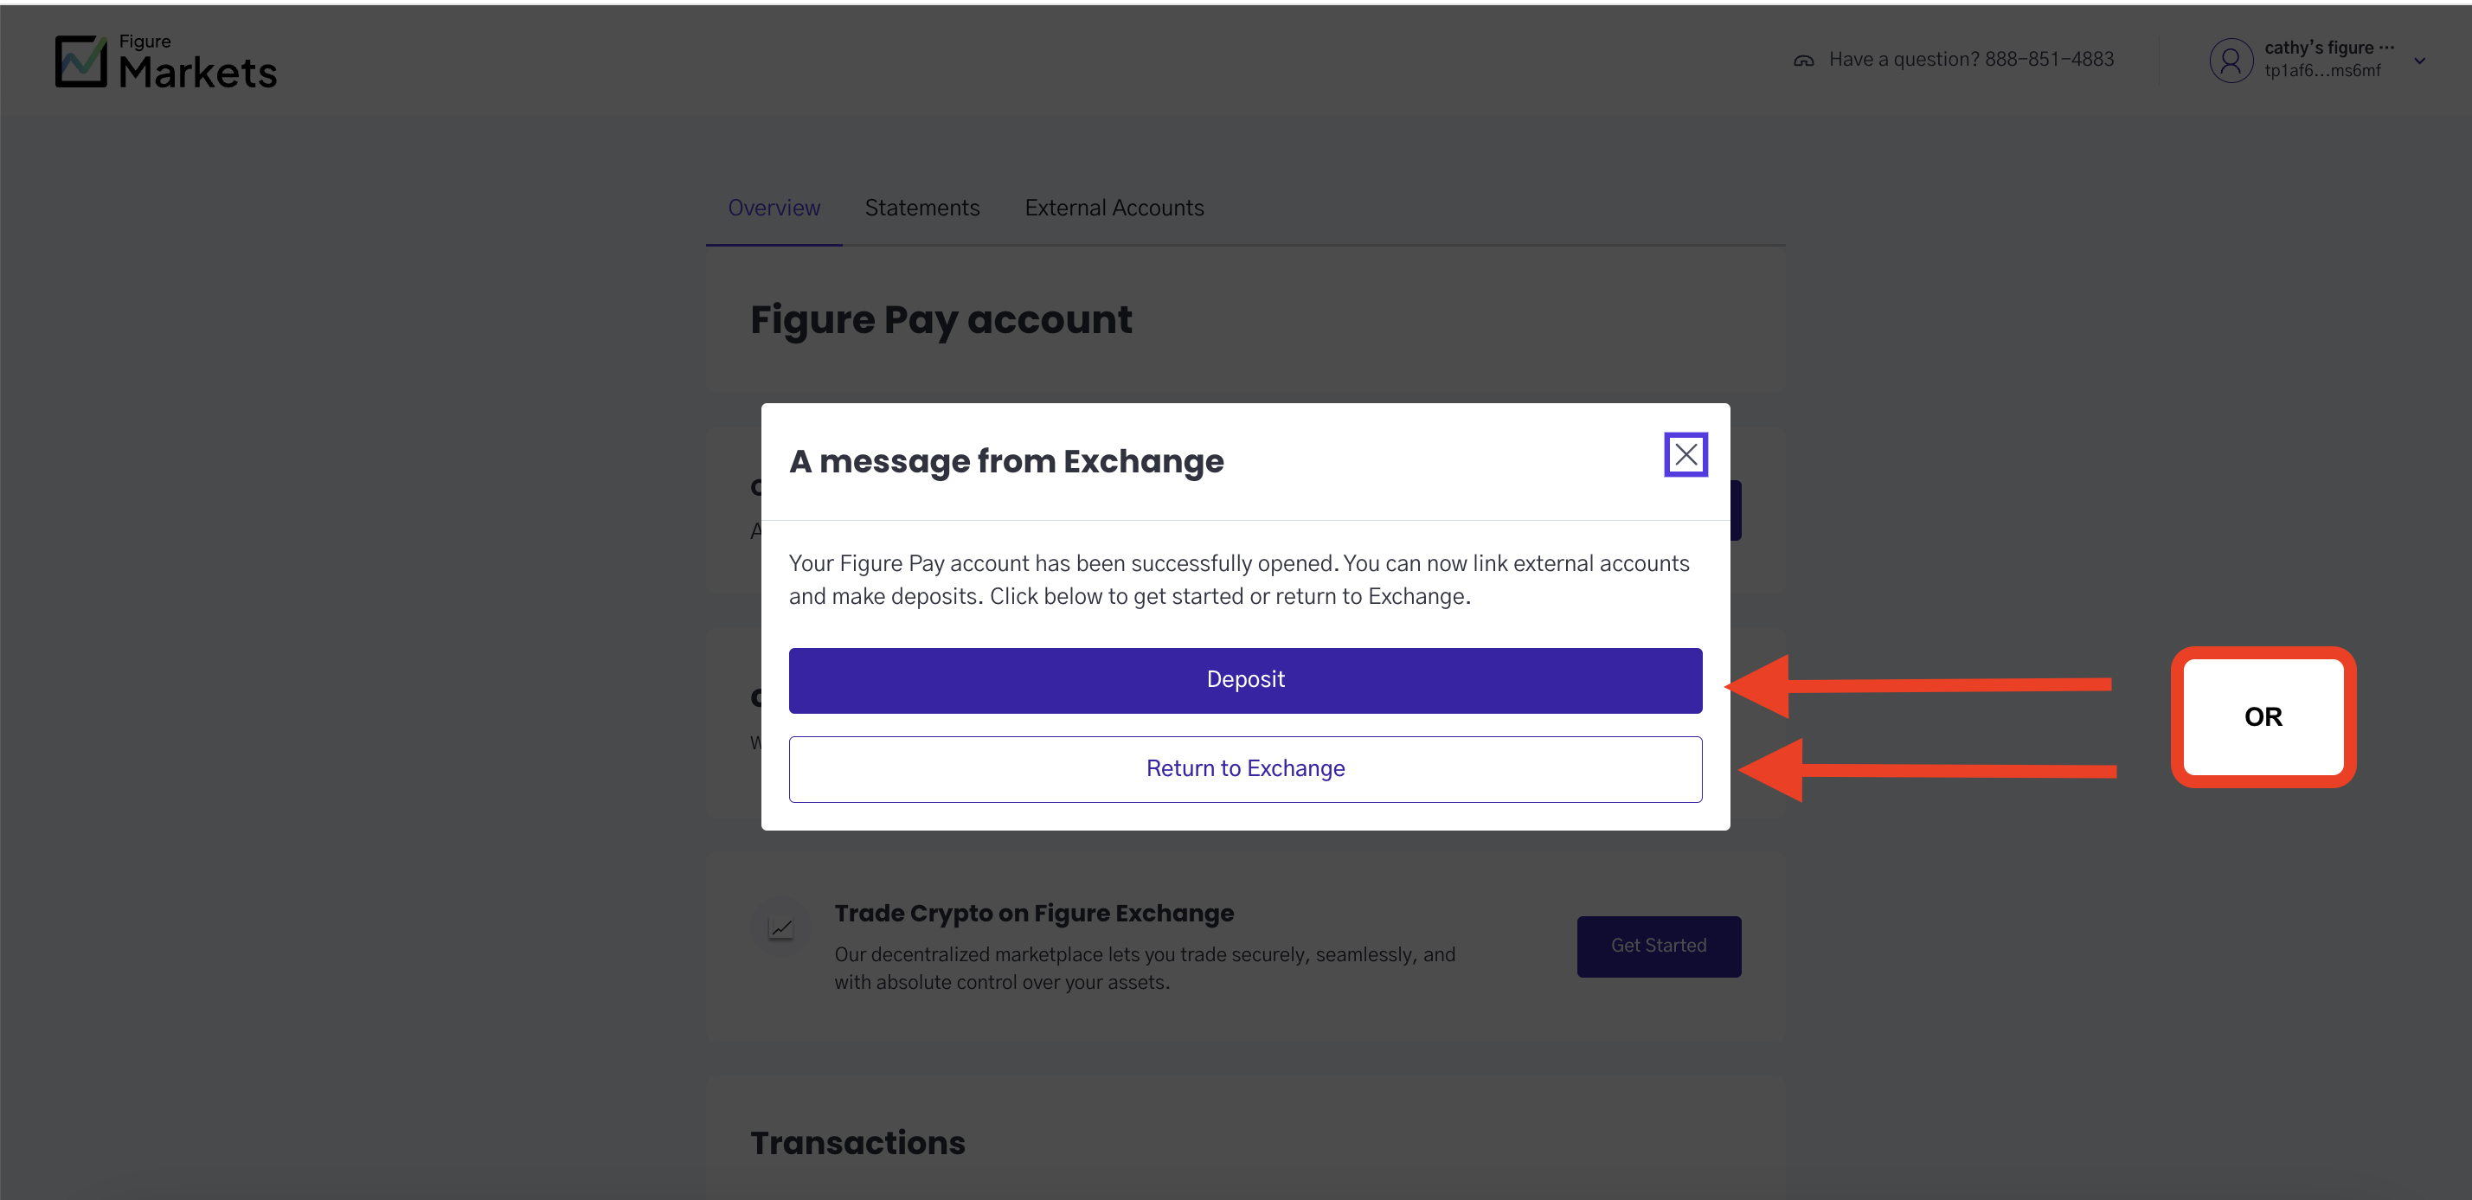Image resolution: width=2472 pixels, height=1200 pixels.
Task: Click the Deposit button
Action: [1244, 680]
